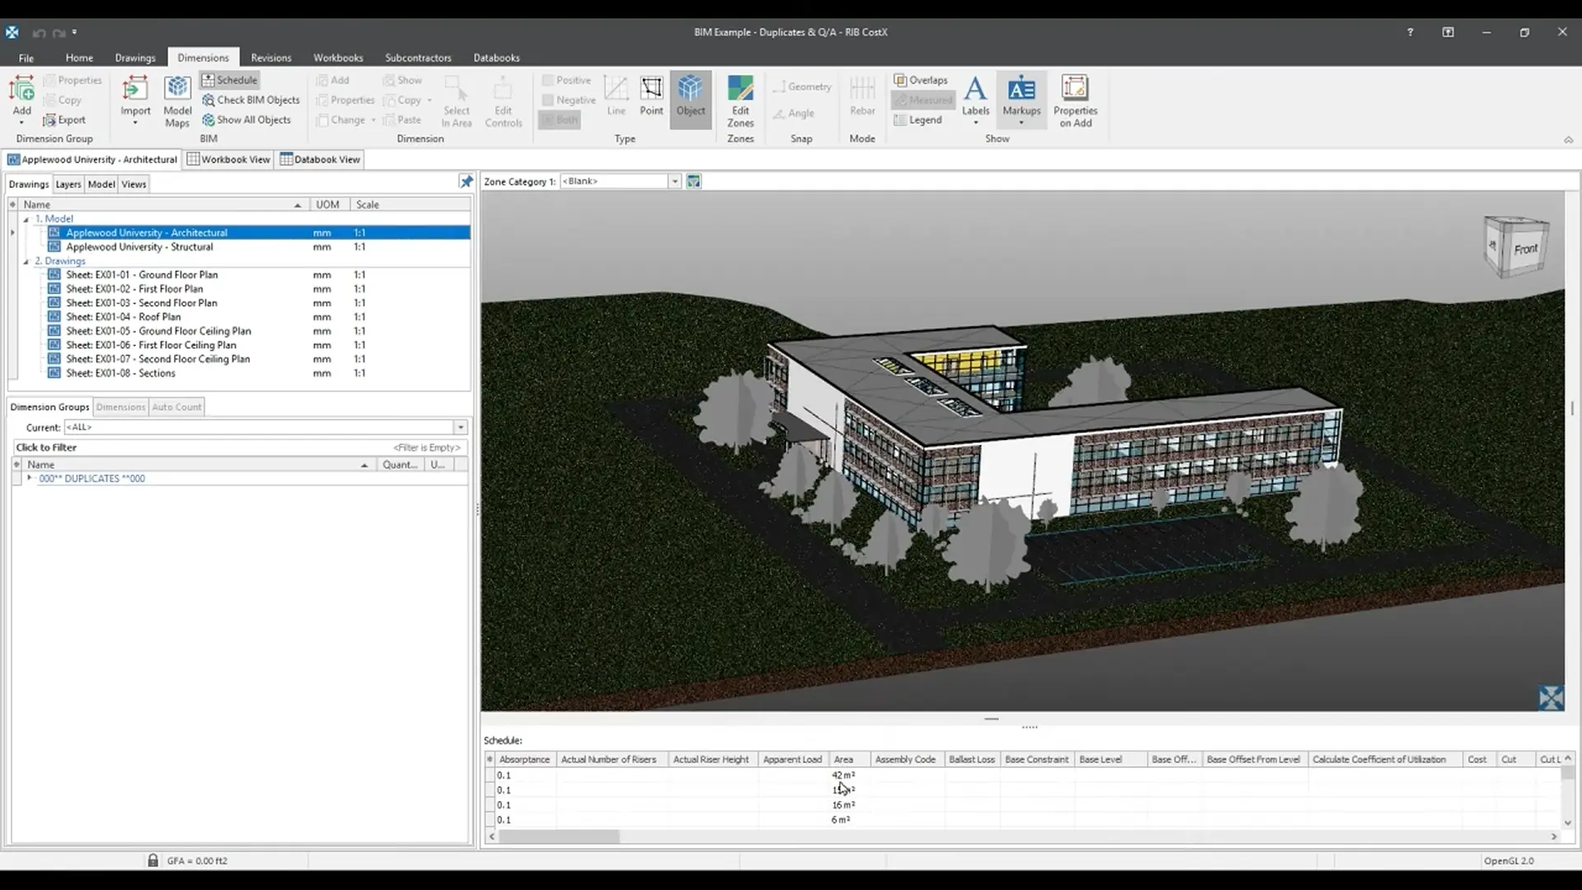Click the schedule horizontal scrollbar thumb
1582x890 pixels.
point(559,836)
